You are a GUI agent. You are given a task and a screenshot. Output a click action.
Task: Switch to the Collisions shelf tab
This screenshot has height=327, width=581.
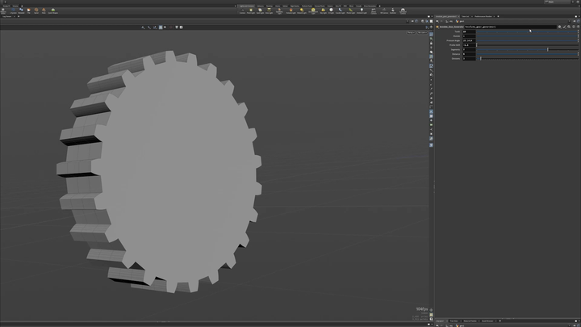[260, 6]
